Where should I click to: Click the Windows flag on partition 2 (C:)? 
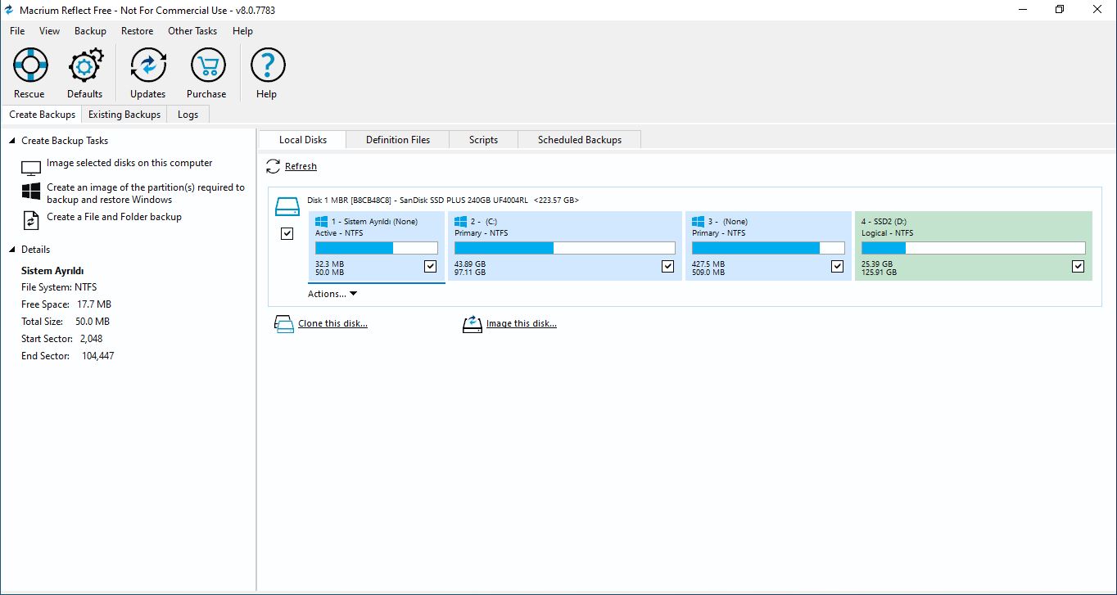pyautogui.click(x=460, y=221)
